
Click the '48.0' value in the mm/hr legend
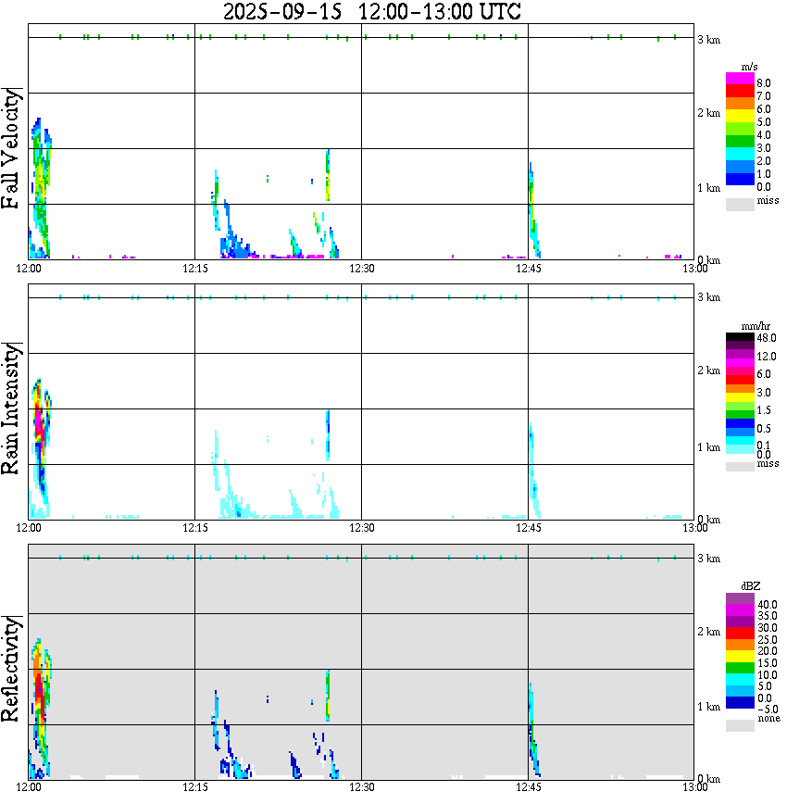[767, 338]
